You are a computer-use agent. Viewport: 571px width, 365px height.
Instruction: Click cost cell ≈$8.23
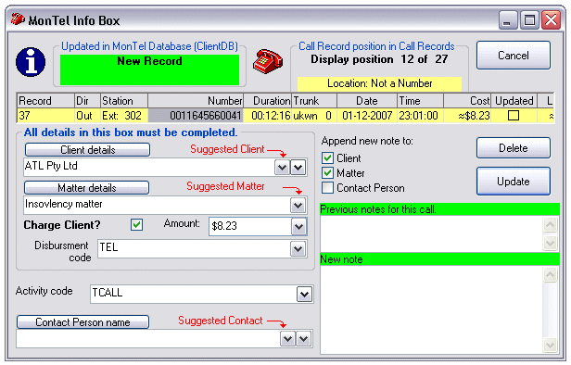467,116
